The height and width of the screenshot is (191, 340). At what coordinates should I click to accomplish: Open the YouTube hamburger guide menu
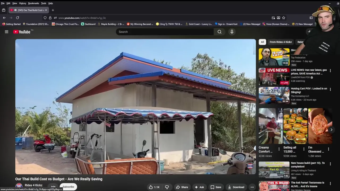click(x=6, y=32)
